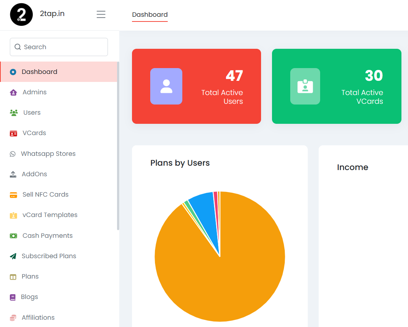
Task: Click the Sell NFC Cards icon
Action: click(x=13, y=195)
